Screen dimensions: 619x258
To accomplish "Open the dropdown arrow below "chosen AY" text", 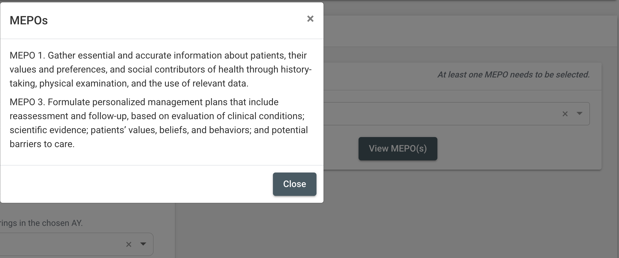I will (143, 244).
